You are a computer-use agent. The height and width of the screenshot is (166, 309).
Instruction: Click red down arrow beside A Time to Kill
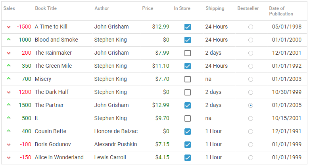click(x=8, y=27)
